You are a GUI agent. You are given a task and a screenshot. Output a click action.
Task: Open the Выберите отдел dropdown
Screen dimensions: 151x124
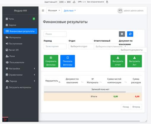point(81,46)
